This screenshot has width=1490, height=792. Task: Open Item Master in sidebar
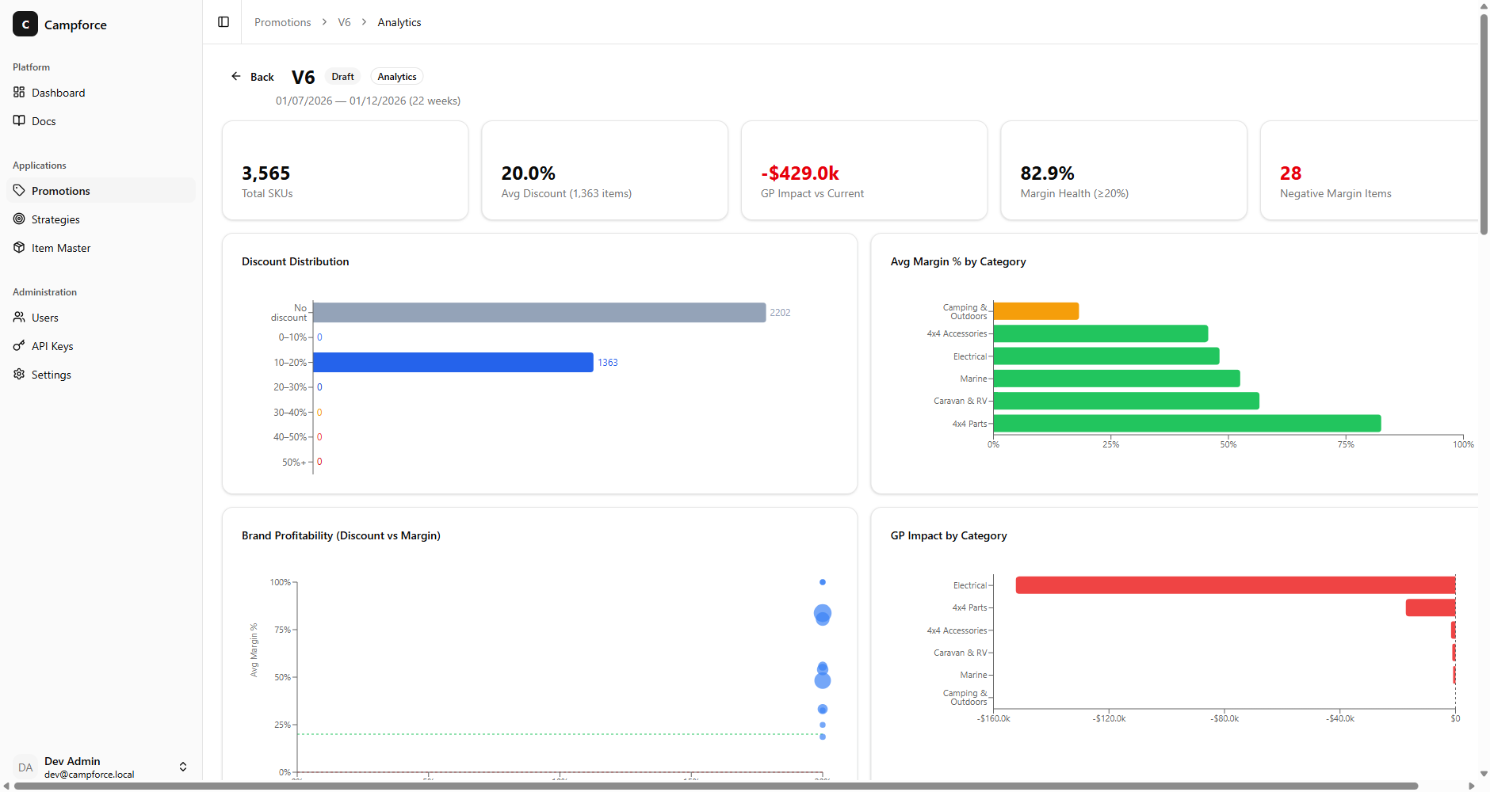tap(101, 247)
